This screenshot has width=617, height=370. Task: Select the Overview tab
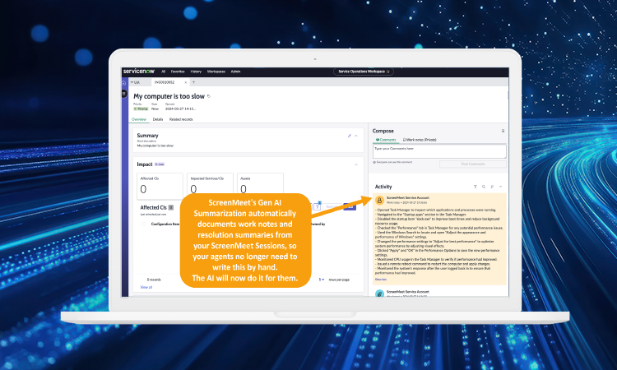[139, 119]
